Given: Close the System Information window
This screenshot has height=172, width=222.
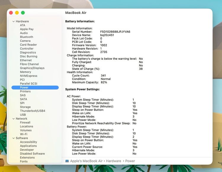Looking at the screenshot, I should pyautogui.click(x=11, y=13).
